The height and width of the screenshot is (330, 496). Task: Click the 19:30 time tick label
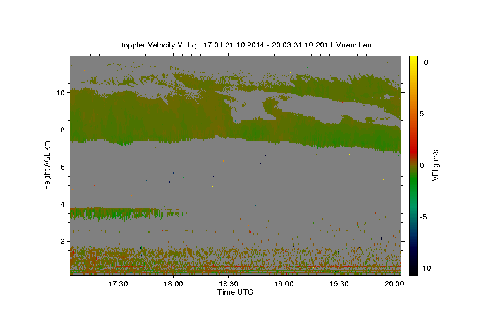[339, 284]
